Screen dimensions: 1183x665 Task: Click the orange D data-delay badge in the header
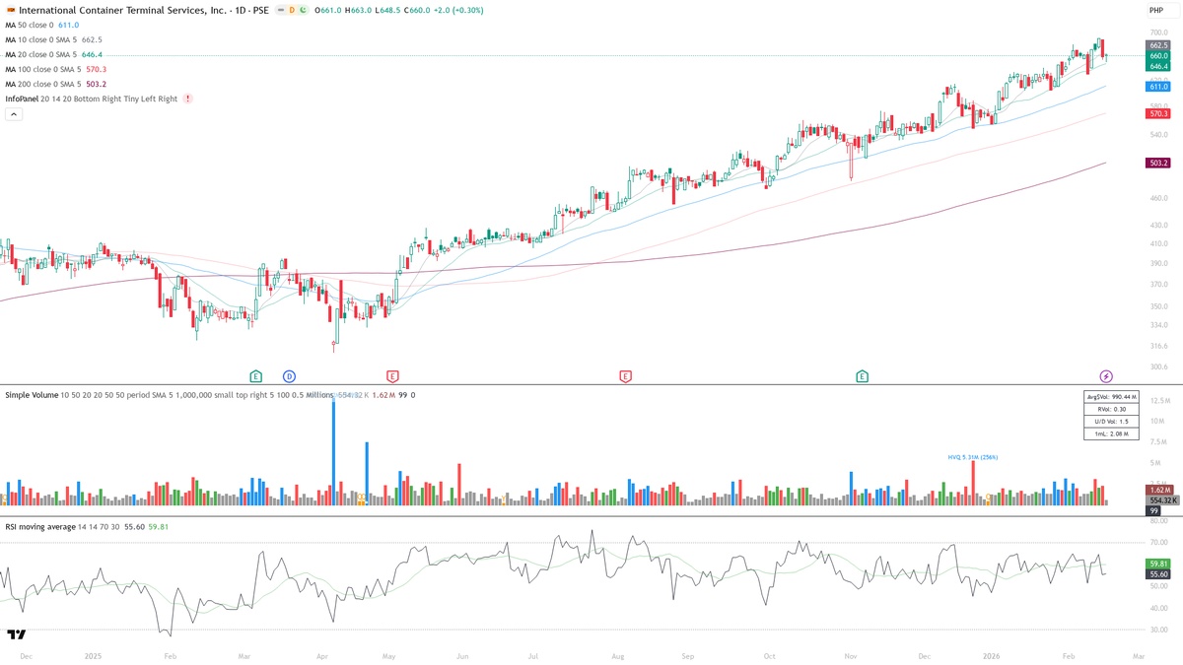(x=294, y=10)
